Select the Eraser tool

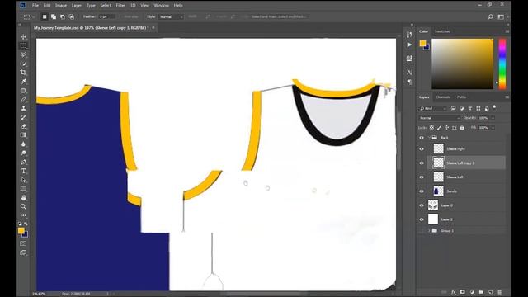tap(23, 126)
